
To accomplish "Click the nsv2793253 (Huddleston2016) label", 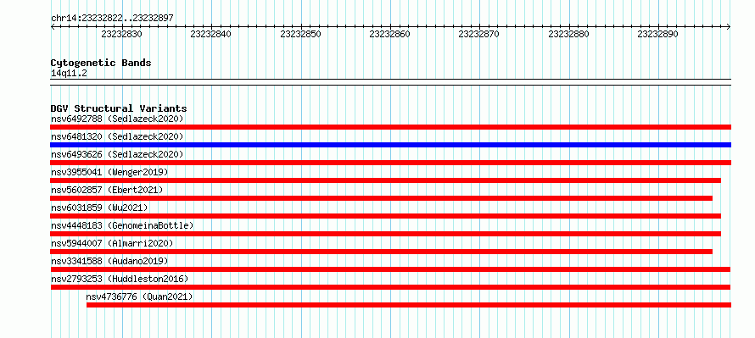I will click(x=120, y=279).
